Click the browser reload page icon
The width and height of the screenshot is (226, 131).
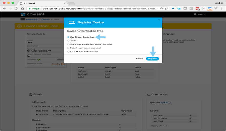16,8
